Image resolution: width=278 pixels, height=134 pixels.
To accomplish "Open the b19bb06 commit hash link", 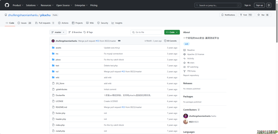I will [x=148, y=41].
